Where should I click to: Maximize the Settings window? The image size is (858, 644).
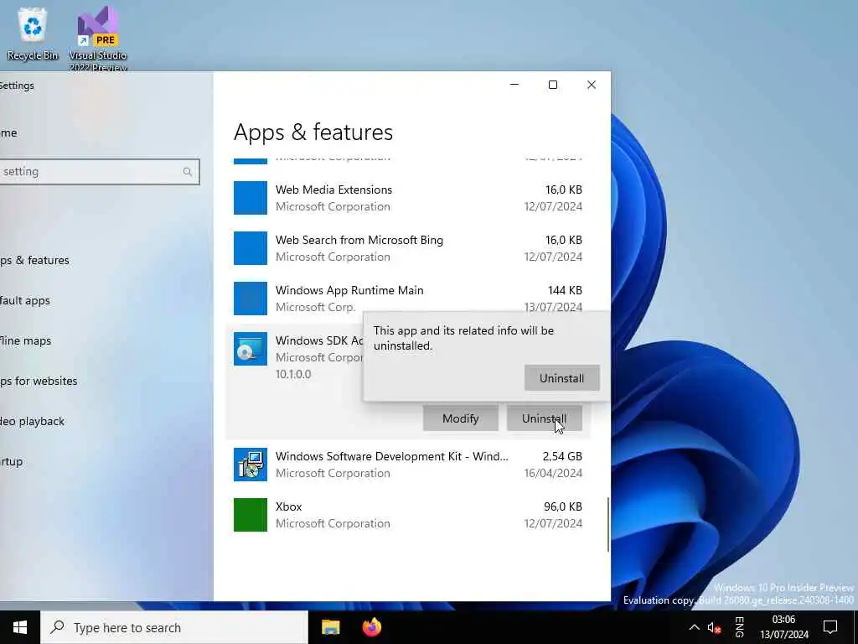coord(553,85)
